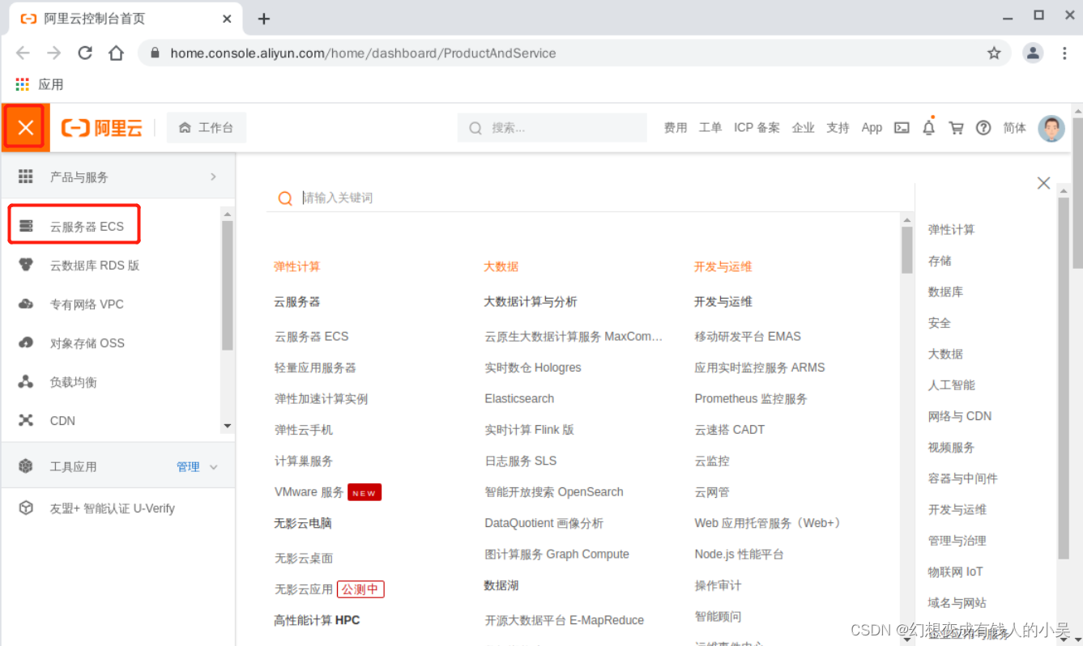
Task: Open the 企业 menu
Action: pos(803,128)
